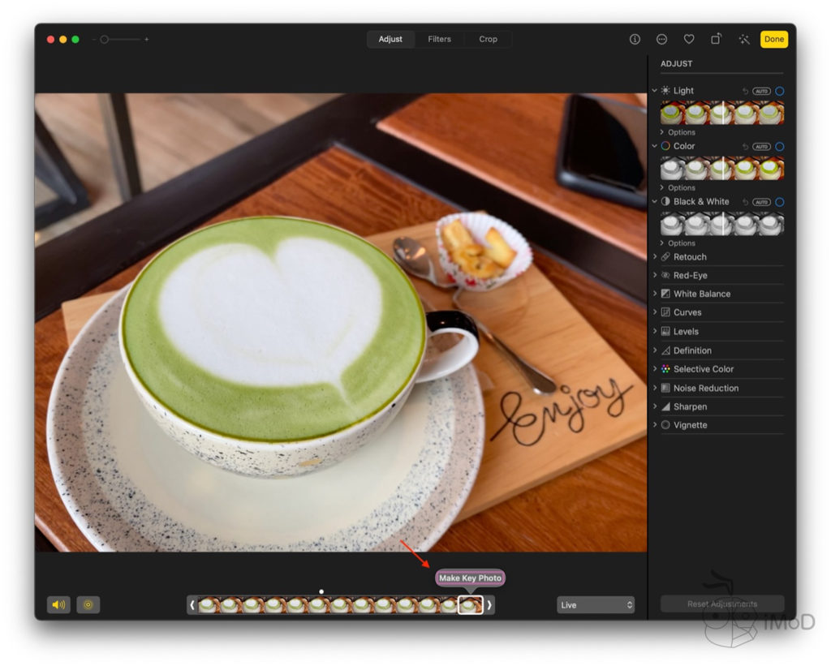Switch to the Filters tab
The height and width of the screenshot is (666, 831).
tap(439, 39)
